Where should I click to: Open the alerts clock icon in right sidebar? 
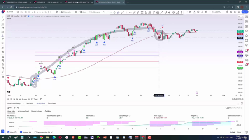click(x=246, y=21)
